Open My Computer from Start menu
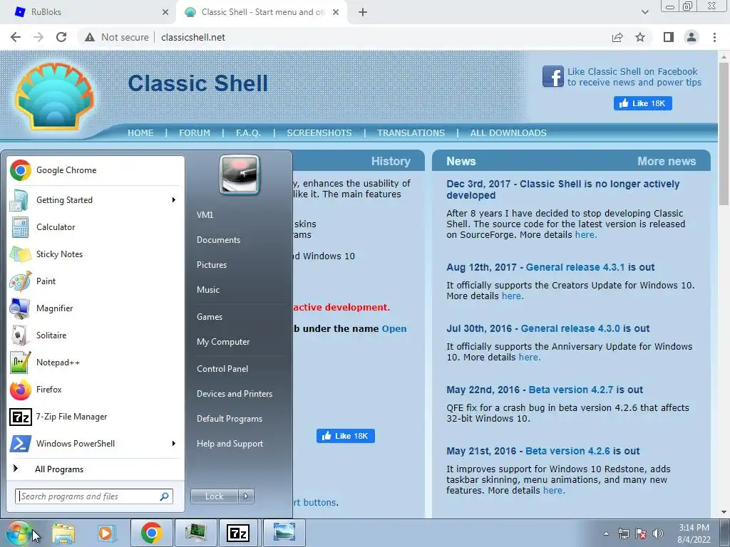 pyautogui.click(x=223, y=342)
